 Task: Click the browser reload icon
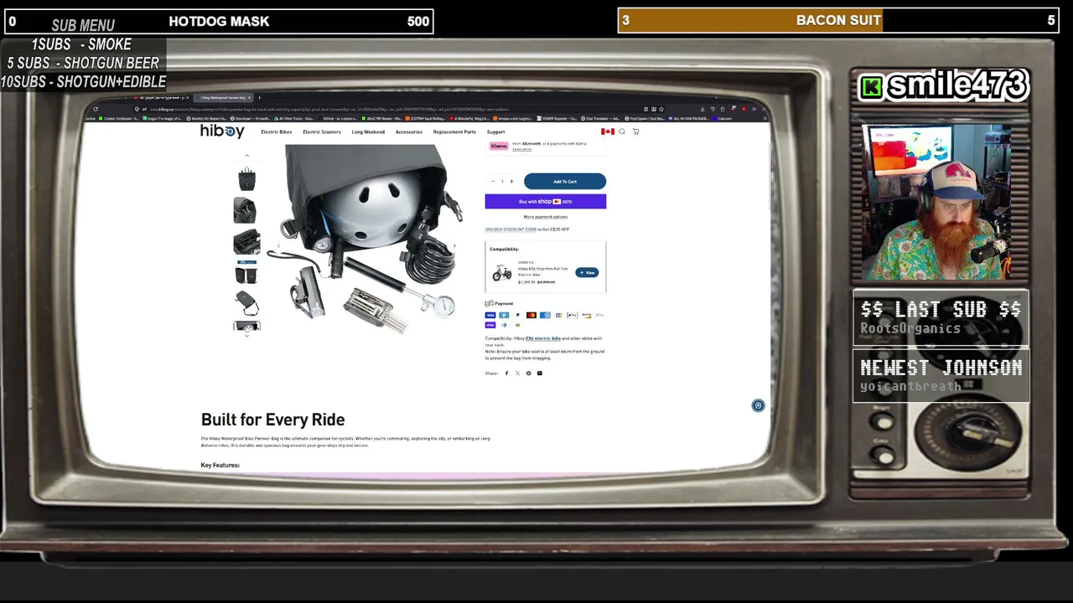(x=95, y=109)
